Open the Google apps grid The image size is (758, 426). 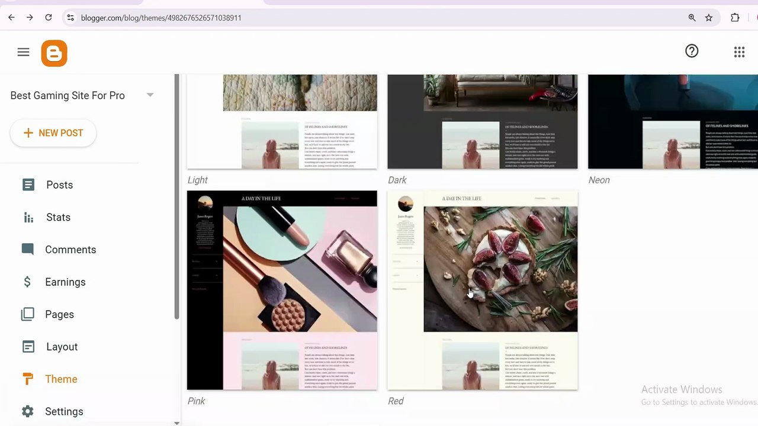coord(739,52)
